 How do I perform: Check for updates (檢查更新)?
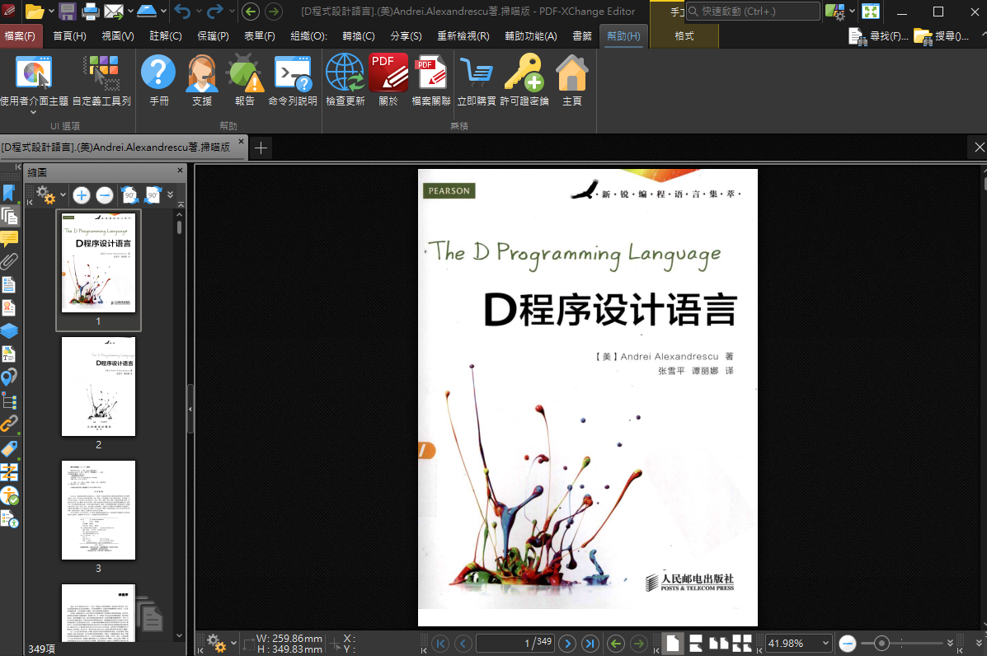(x=345, y=82)
